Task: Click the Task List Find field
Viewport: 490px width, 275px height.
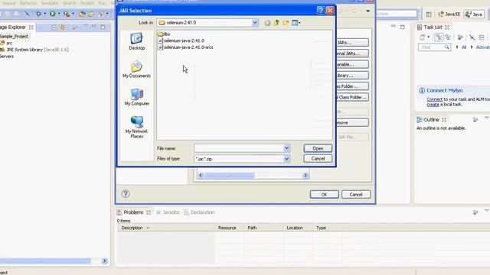Action: [434, 47]
